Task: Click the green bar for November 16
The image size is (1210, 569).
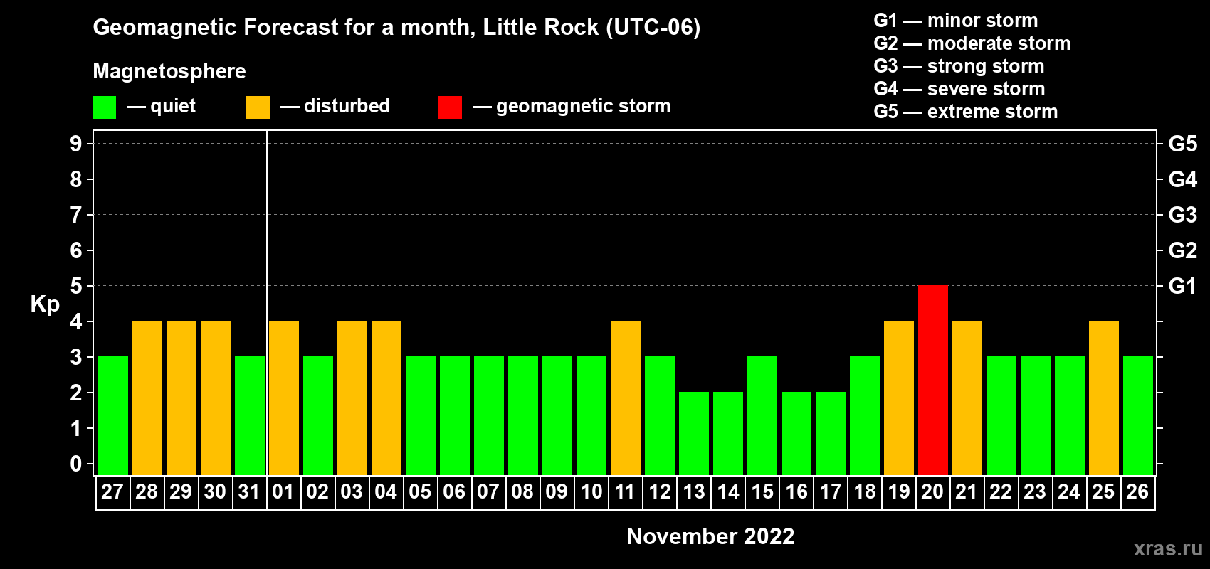Action: click(796, 433)
